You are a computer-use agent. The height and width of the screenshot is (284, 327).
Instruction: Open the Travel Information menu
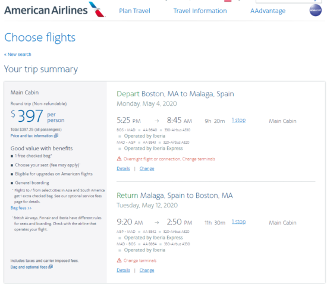coord(200,11)
